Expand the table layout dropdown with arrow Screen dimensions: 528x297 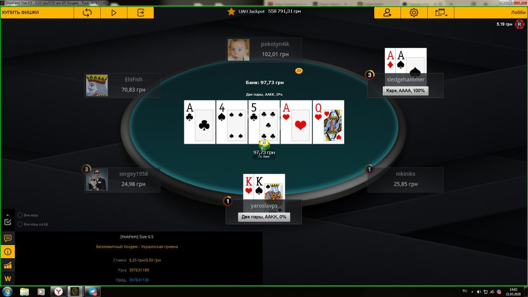pyautogui.click(x=441, y=12)
